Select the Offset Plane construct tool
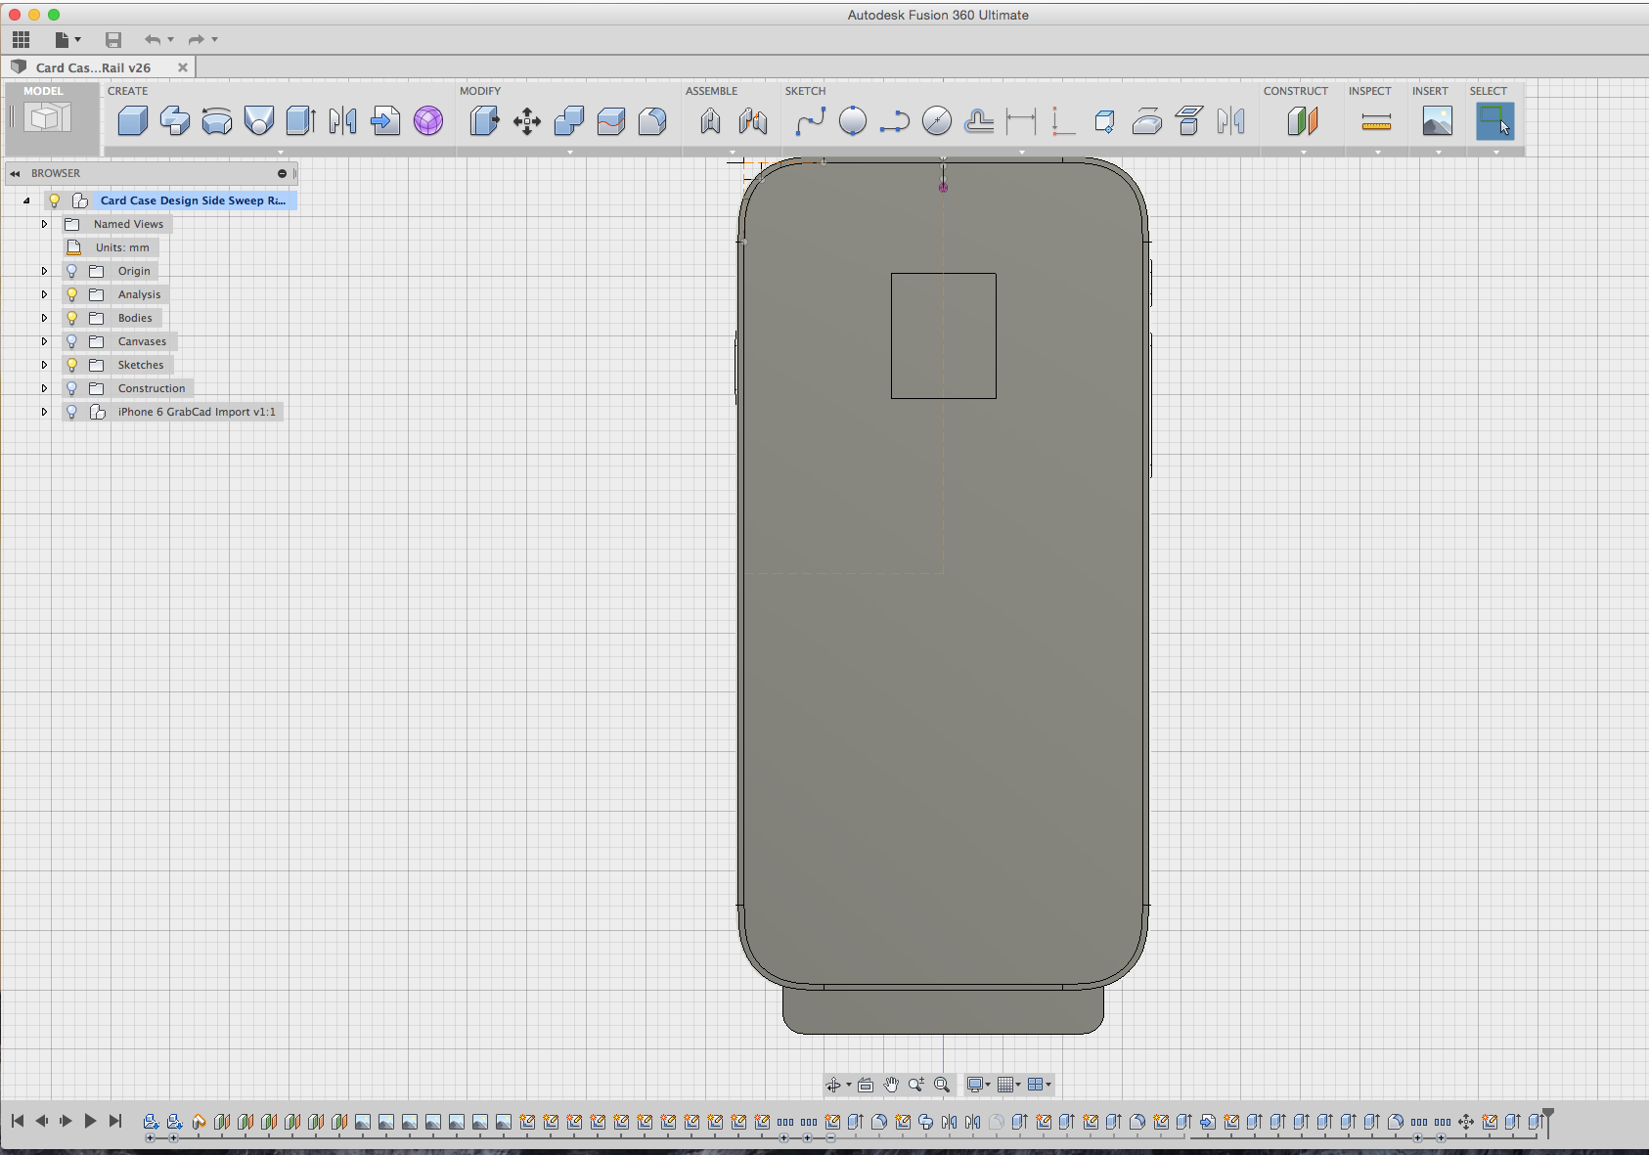 coord(1302,121)
